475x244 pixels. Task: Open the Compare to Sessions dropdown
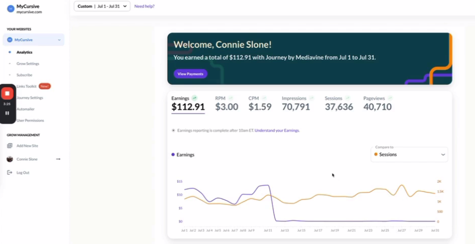pos(409,154)
